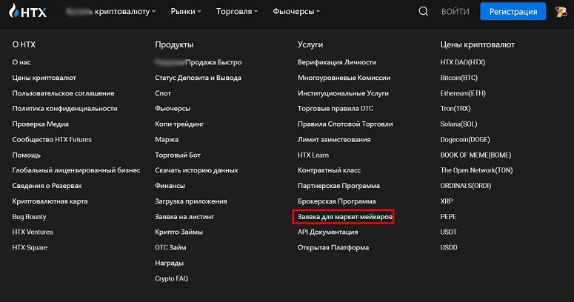Open the Торговый Бот link
Viewport: 574px width, 302px height.
[178, 155]
